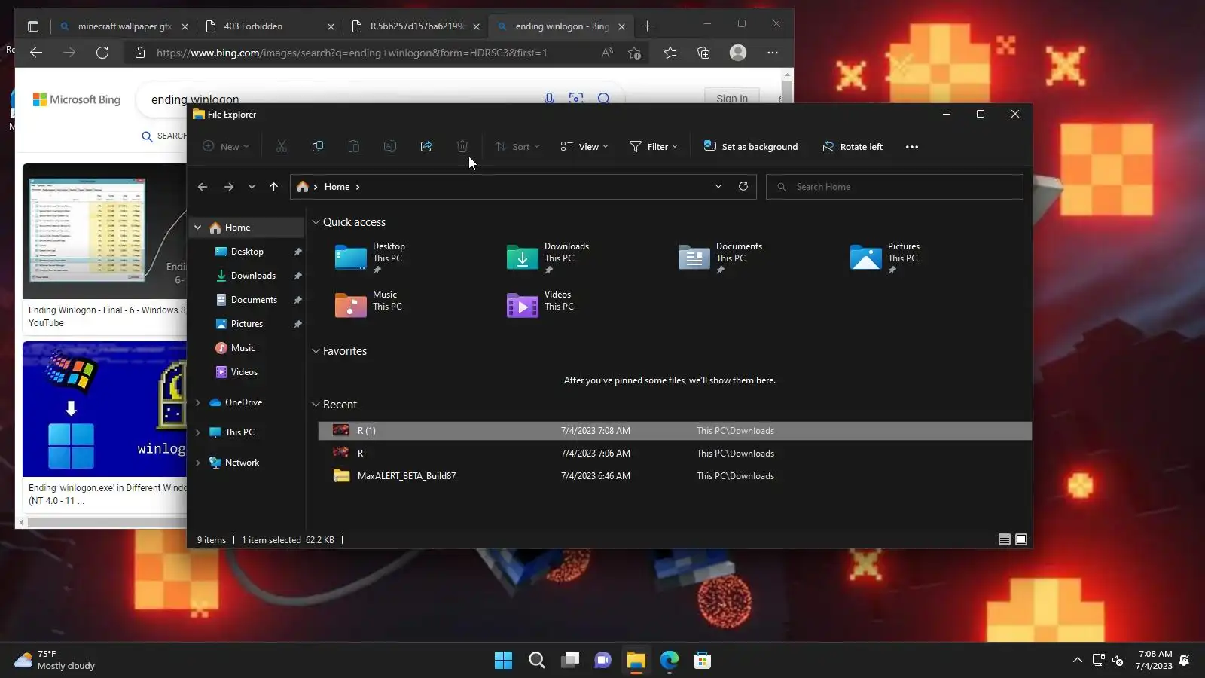Click Edge browser refresh button
Screen dimensions: 1205x678
(102, 53)
